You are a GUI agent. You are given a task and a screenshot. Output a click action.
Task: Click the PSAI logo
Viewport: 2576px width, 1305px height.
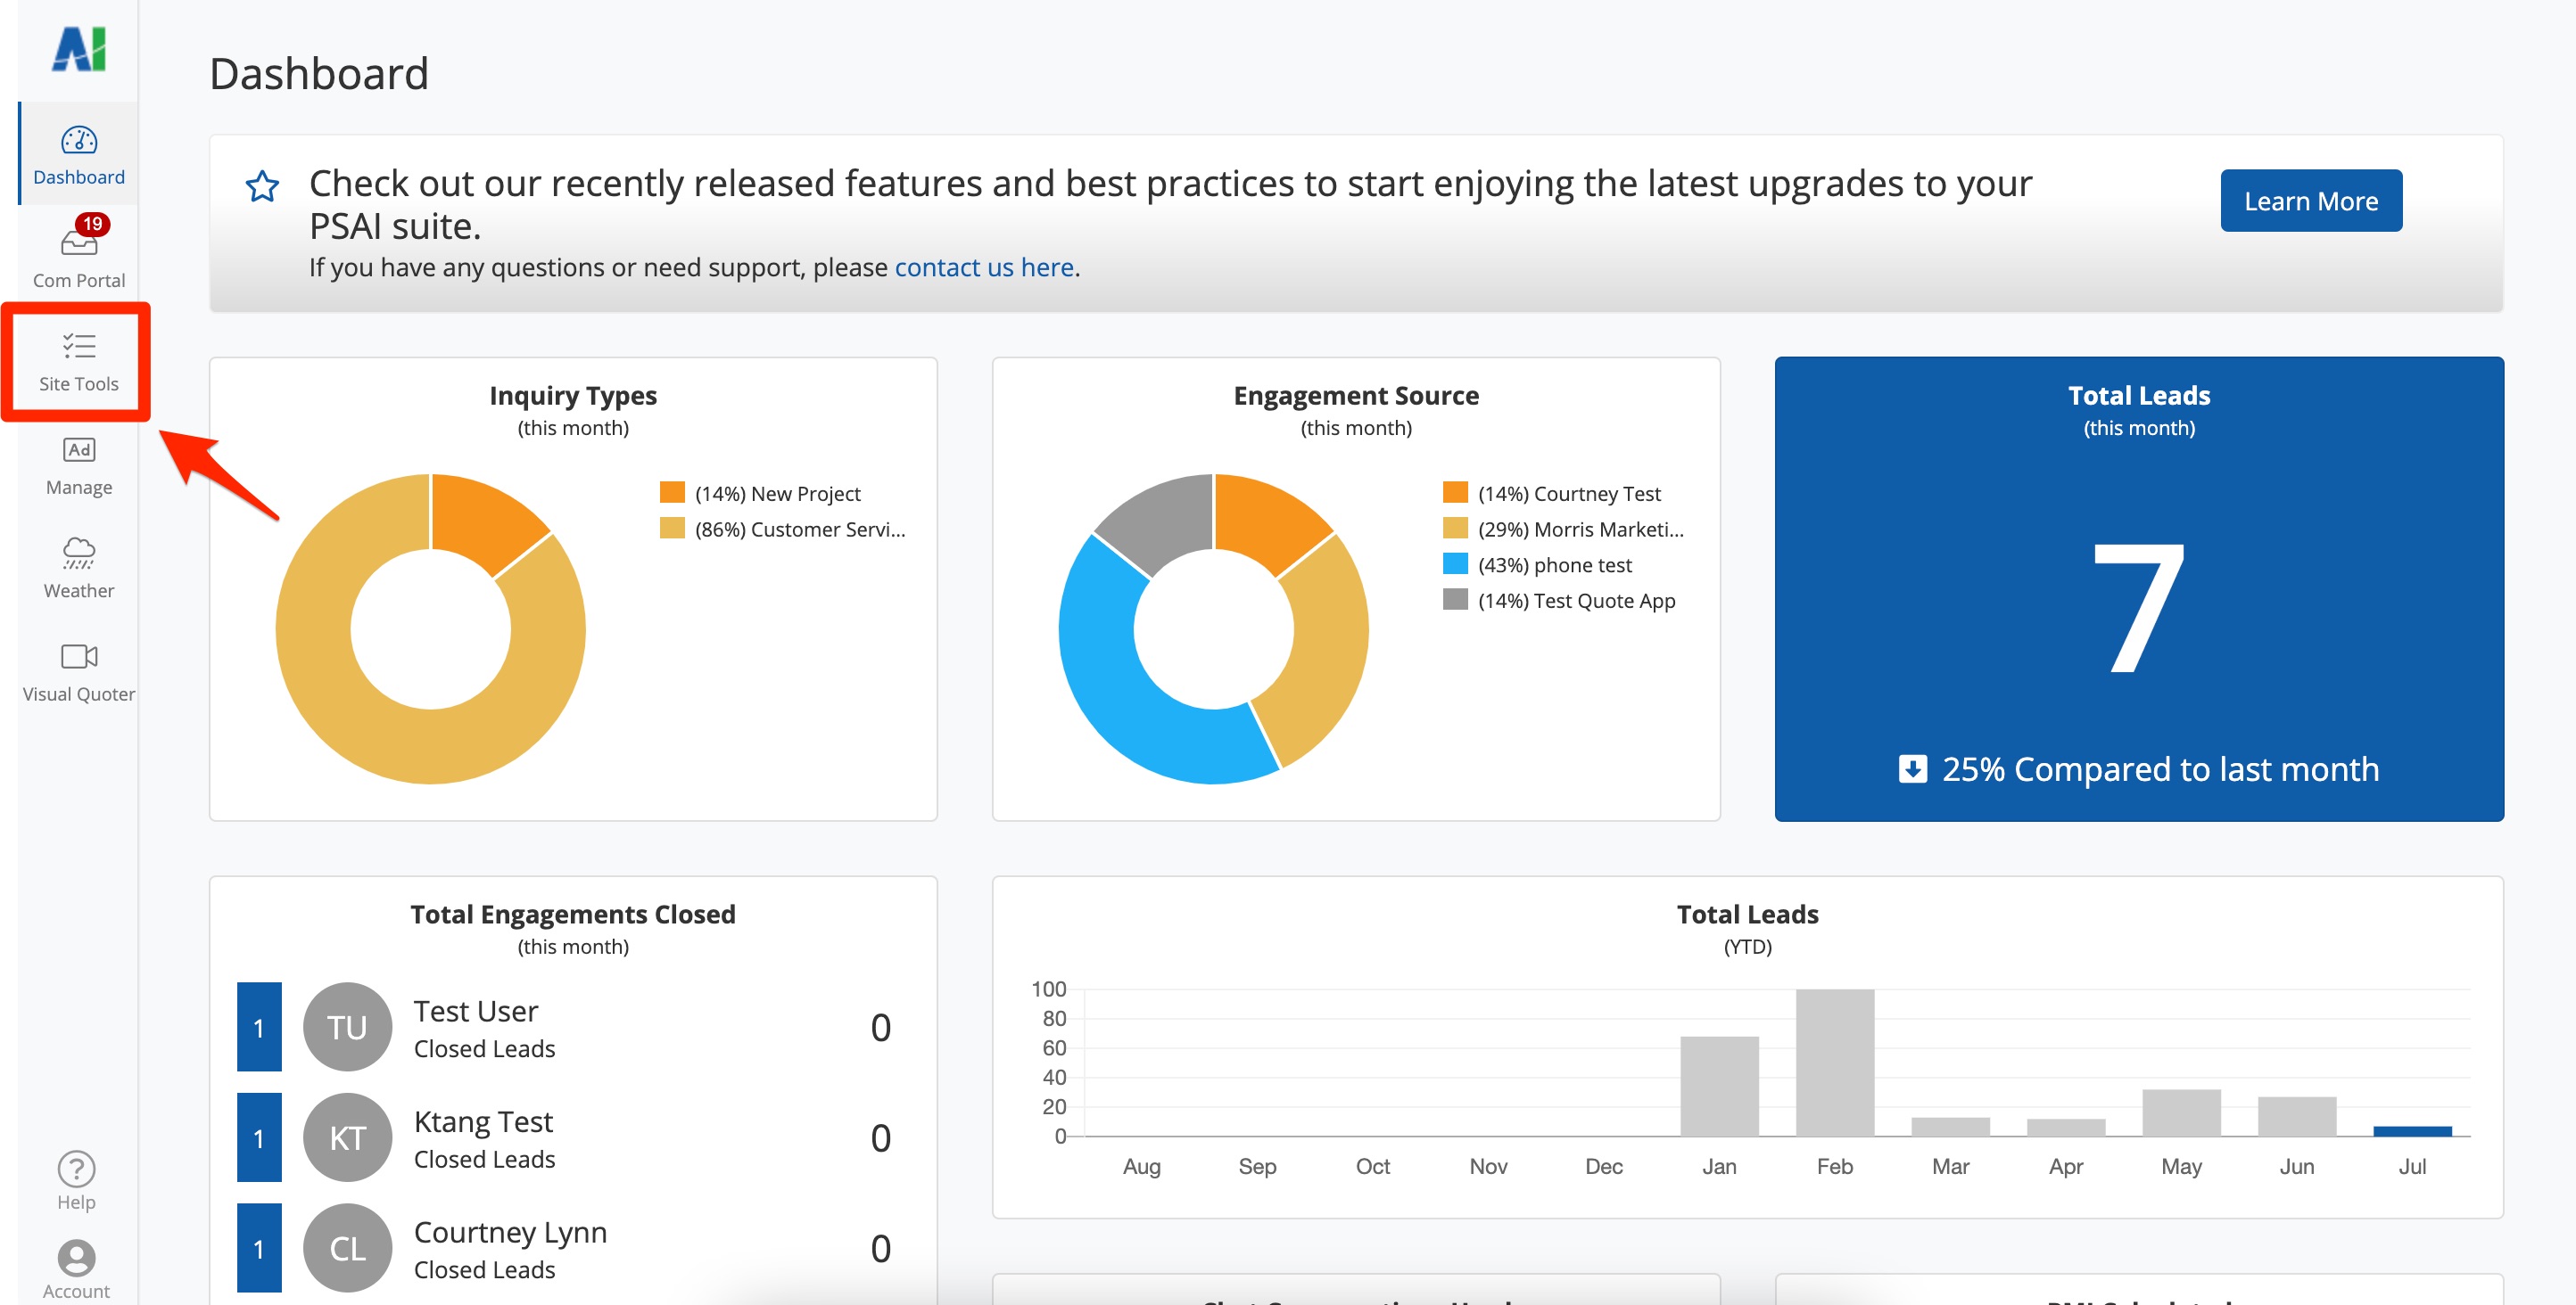point(78,48)
